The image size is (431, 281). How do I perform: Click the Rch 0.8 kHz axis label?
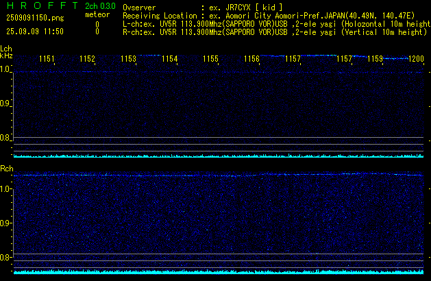(5, 258)
